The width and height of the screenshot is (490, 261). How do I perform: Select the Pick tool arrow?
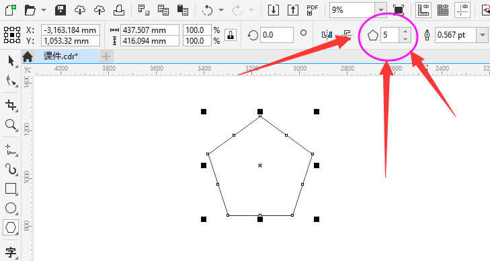coord(11,61)
